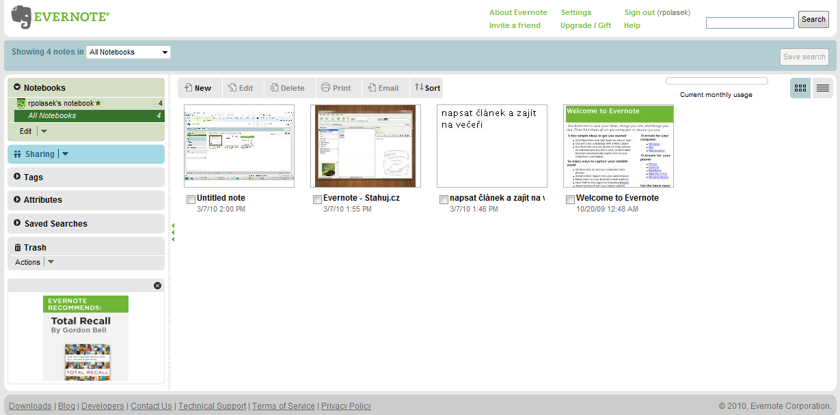Open the Blog footer link

coord(66,406)
